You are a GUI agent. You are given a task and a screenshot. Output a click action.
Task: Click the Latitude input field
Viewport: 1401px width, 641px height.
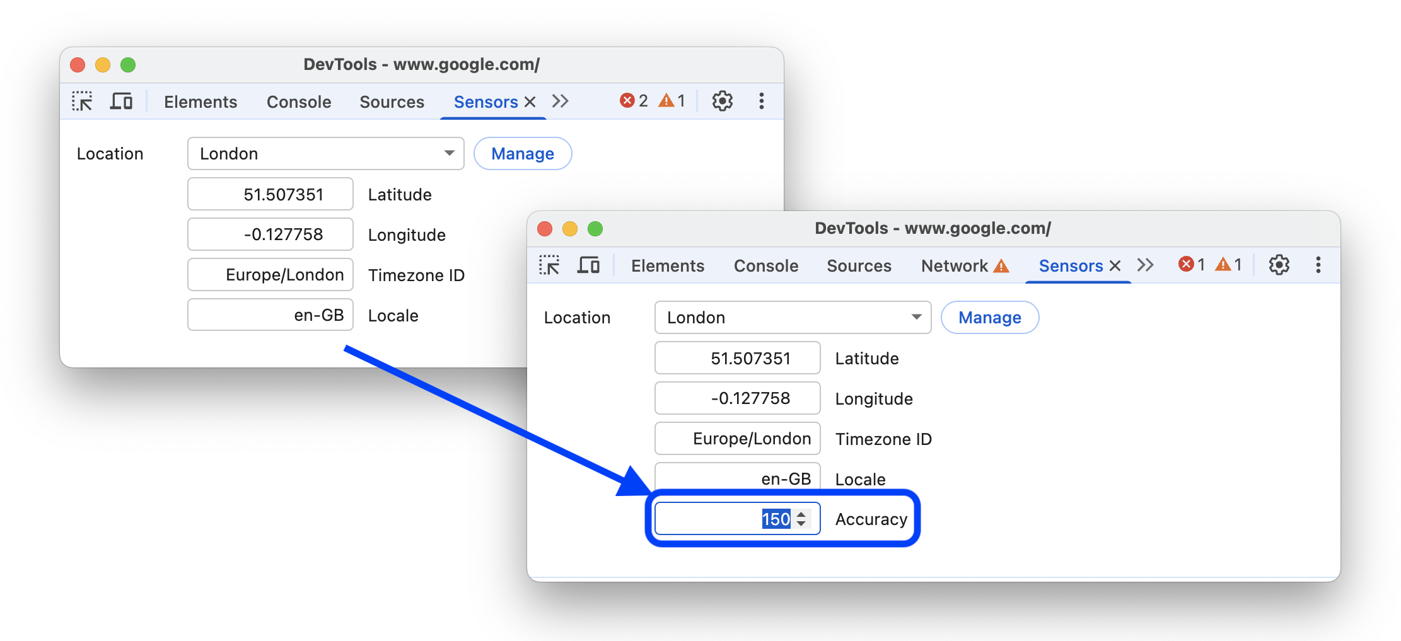click(736, 357)
